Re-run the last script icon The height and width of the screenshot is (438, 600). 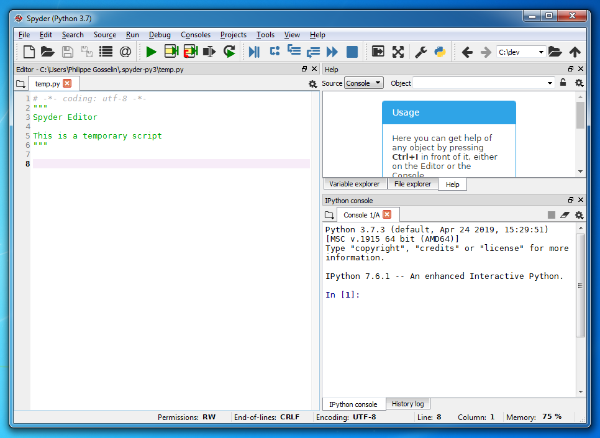(229, 52)
